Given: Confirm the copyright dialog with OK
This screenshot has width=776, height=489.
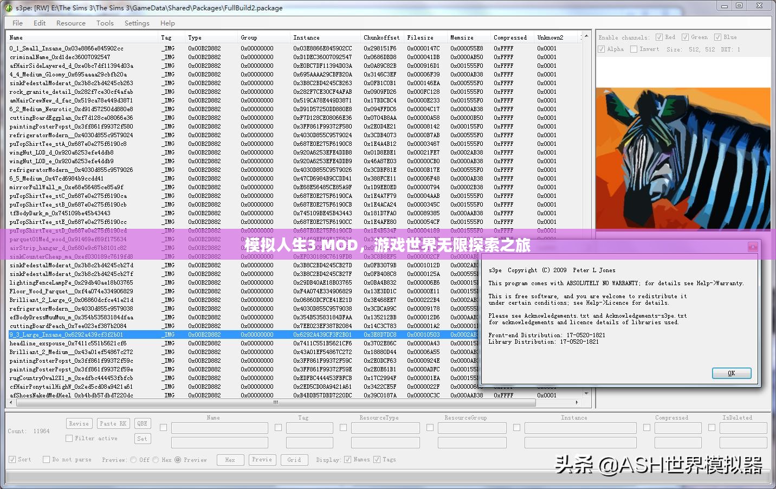Looking at the screenshot, I should coord(732,373).
